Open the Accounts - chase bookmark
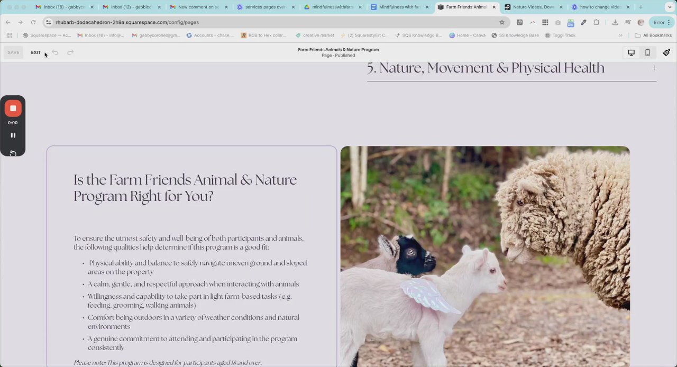This screenshot has width=677, height=367. 209,35
